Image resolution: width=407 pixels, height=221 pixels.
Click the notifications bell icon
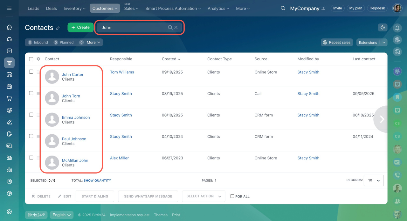[x=397, y=28]
